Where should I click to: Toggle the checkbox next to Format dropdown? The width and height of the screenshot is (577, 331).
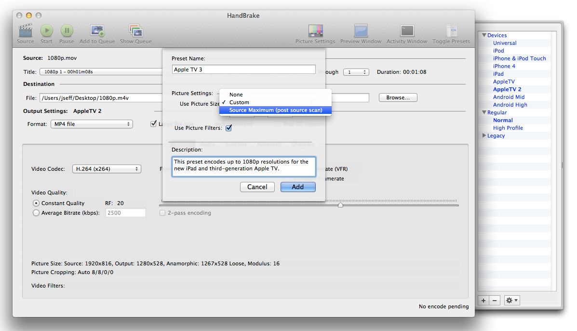click(x=153, y=124)
